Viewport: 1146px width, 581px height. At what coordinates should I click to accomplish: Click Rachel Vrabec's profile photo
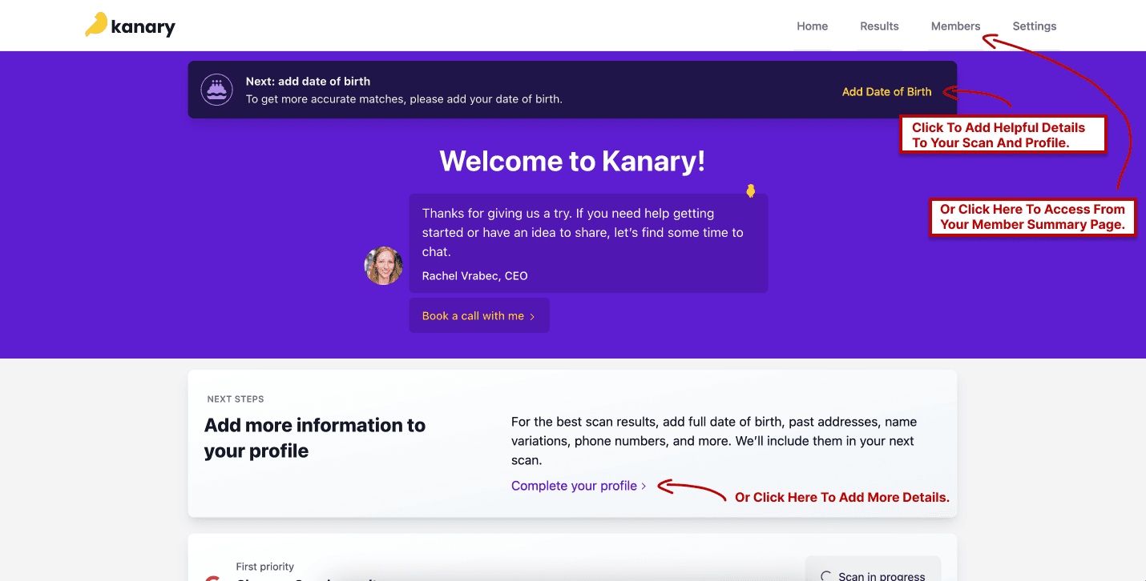pos(384,266)
